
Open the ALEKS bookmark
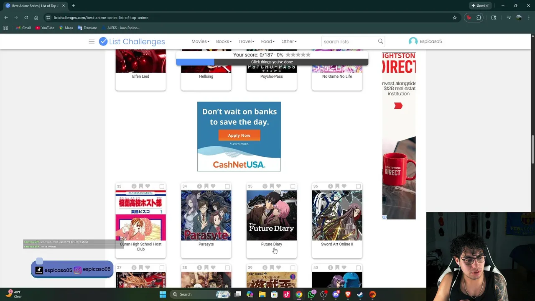click(x=120, y=28)
